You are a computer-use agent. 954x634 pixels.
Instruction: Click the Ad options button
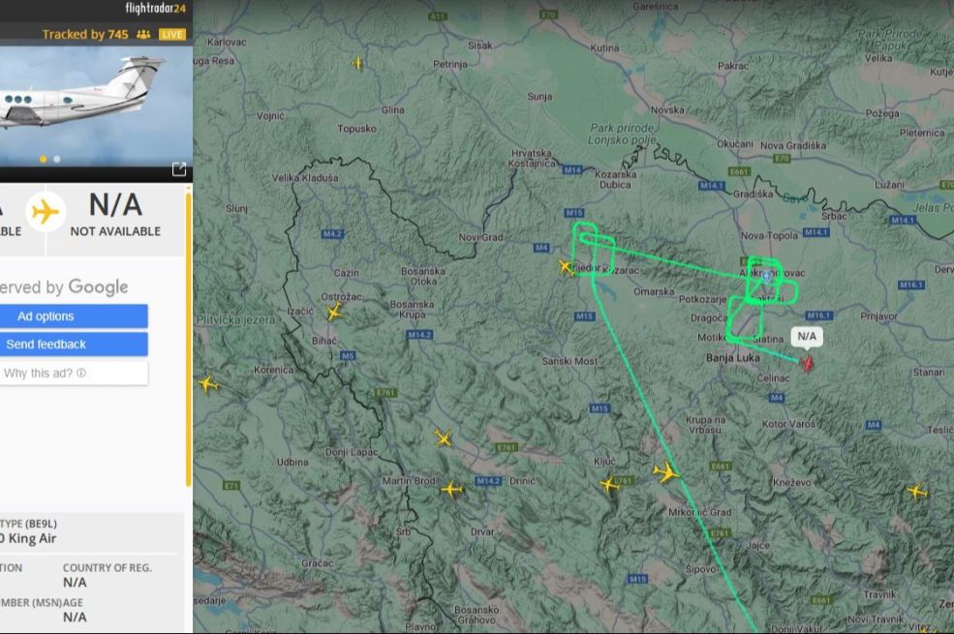click(73, 317)
